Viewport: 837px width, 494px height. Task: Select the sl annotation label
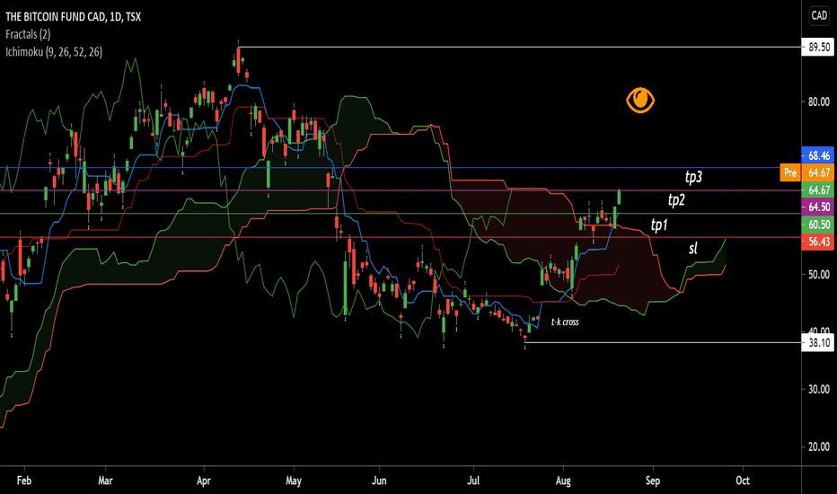[693, 248]
